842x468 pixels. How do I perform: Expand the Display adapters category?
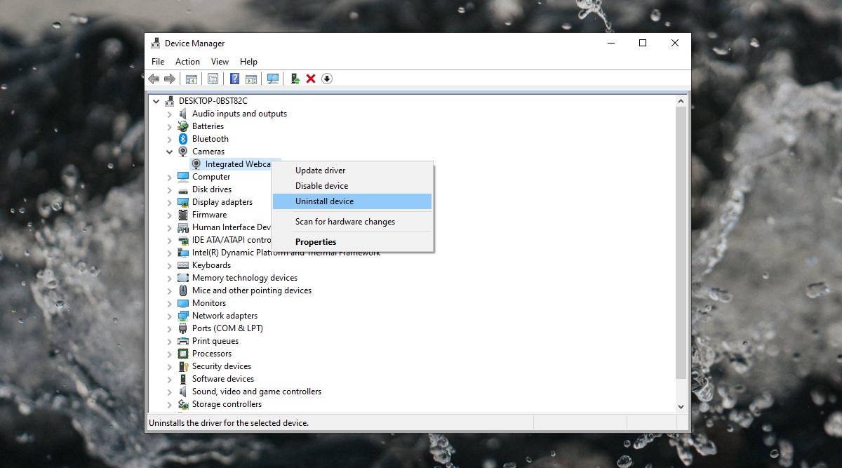click(x=169, y=202)
